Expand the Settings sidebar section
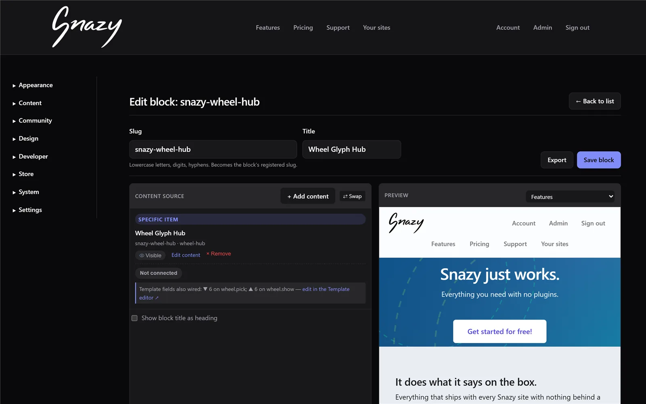The width and height of the screenshot is (646, 404). tap(27, 210)
